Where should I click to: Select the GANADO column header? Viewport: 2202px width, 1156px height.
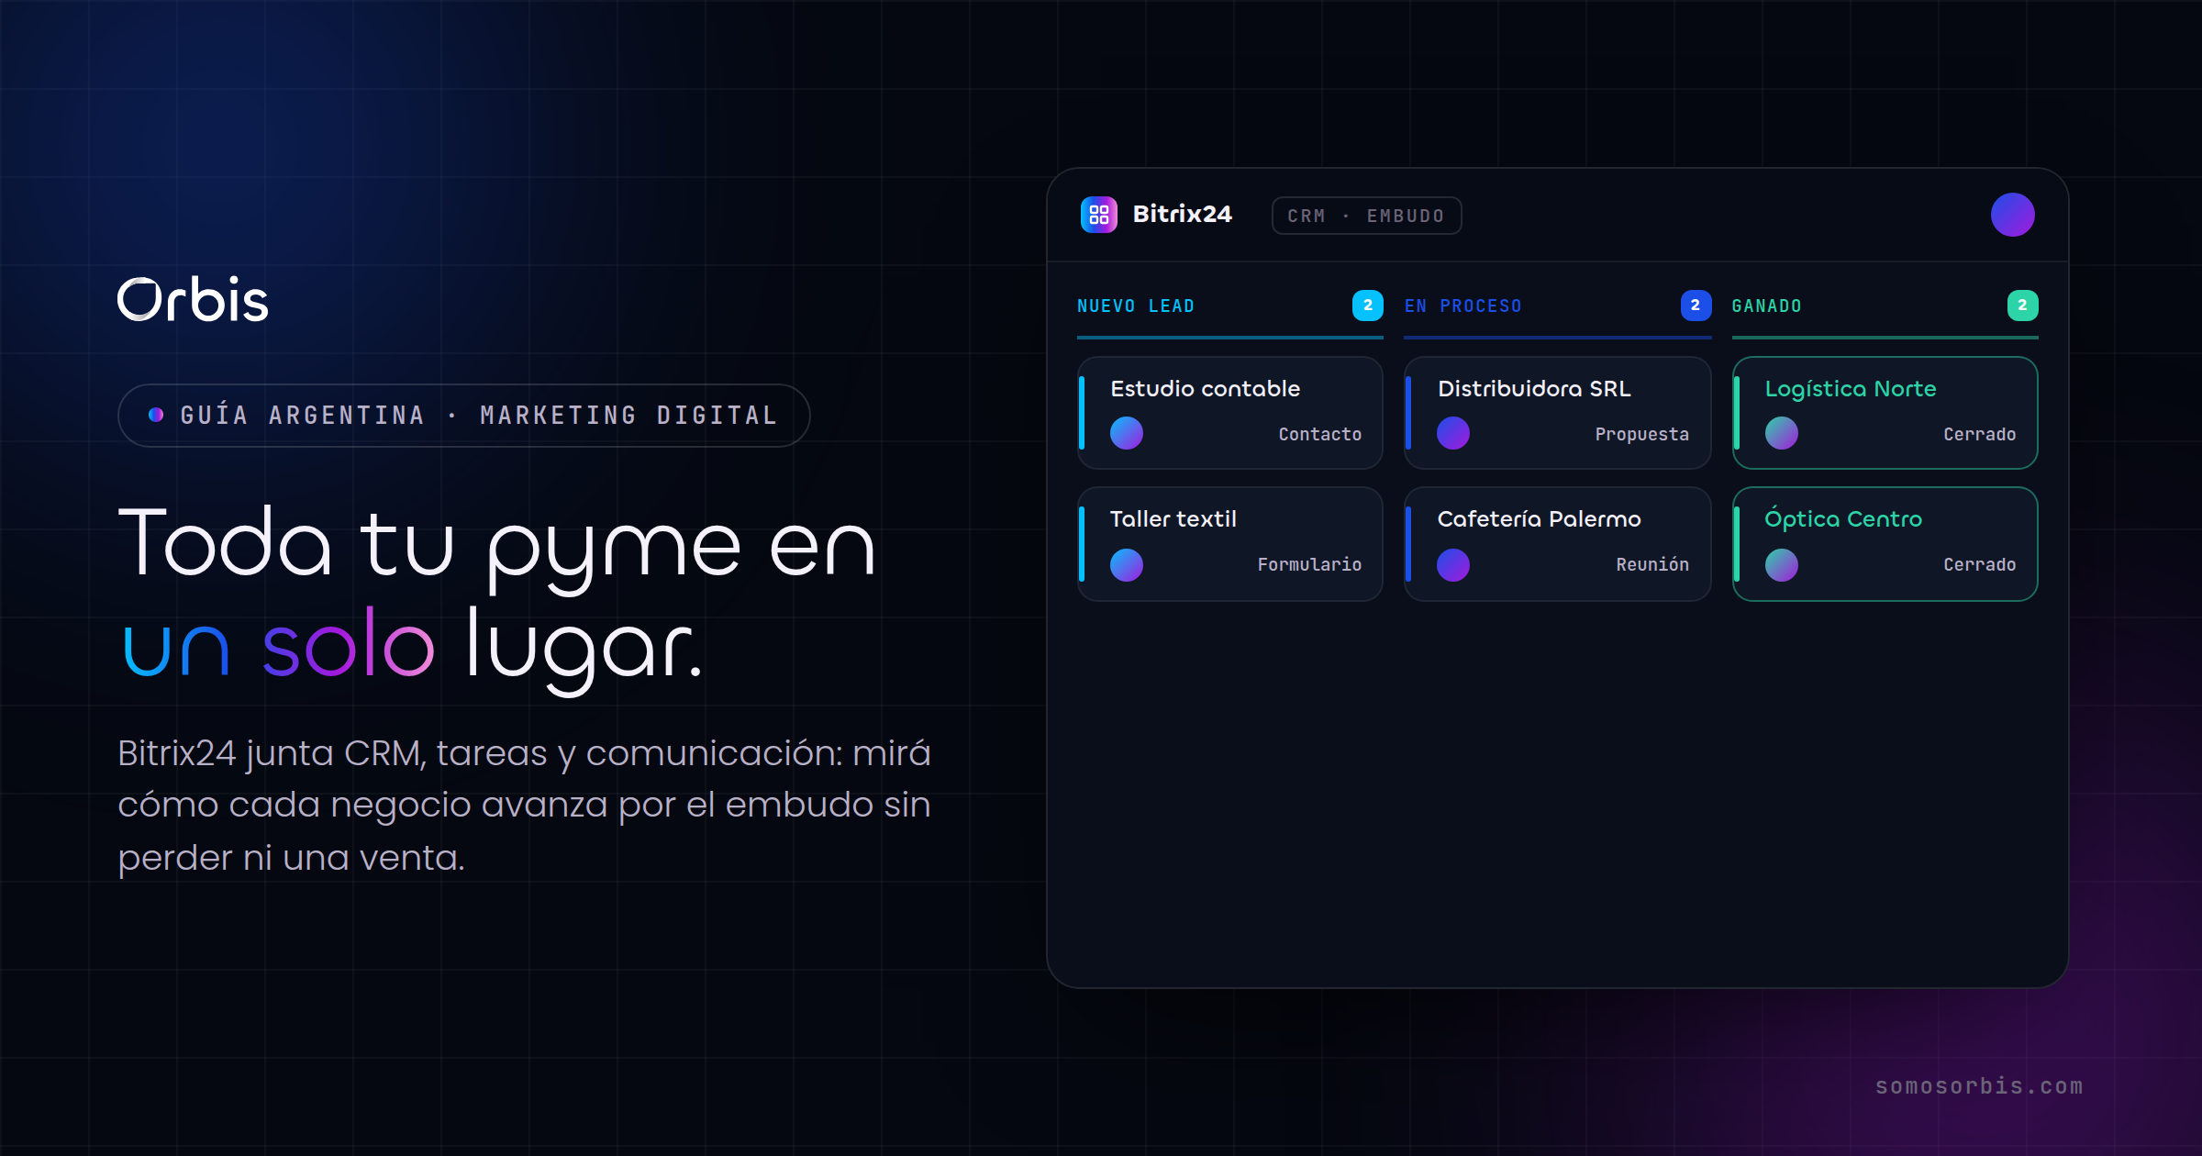tap(1766, 306)
